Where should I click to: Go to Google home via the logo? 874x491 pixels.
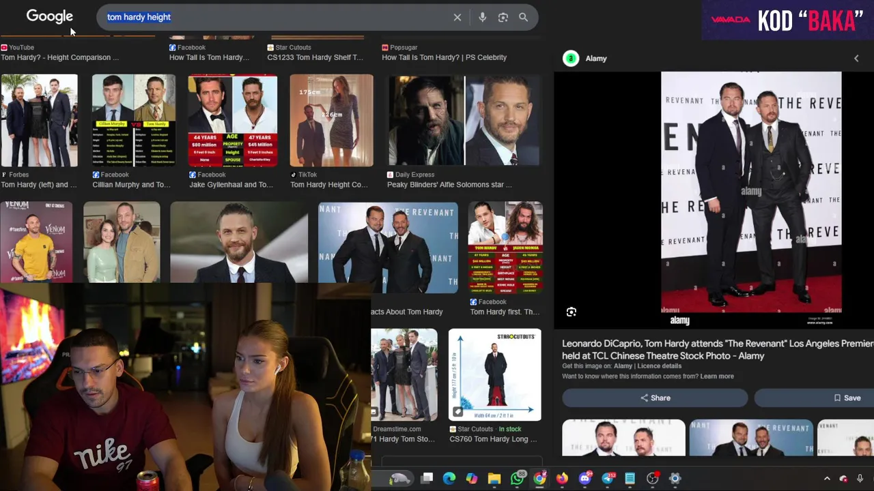(49, 17)
